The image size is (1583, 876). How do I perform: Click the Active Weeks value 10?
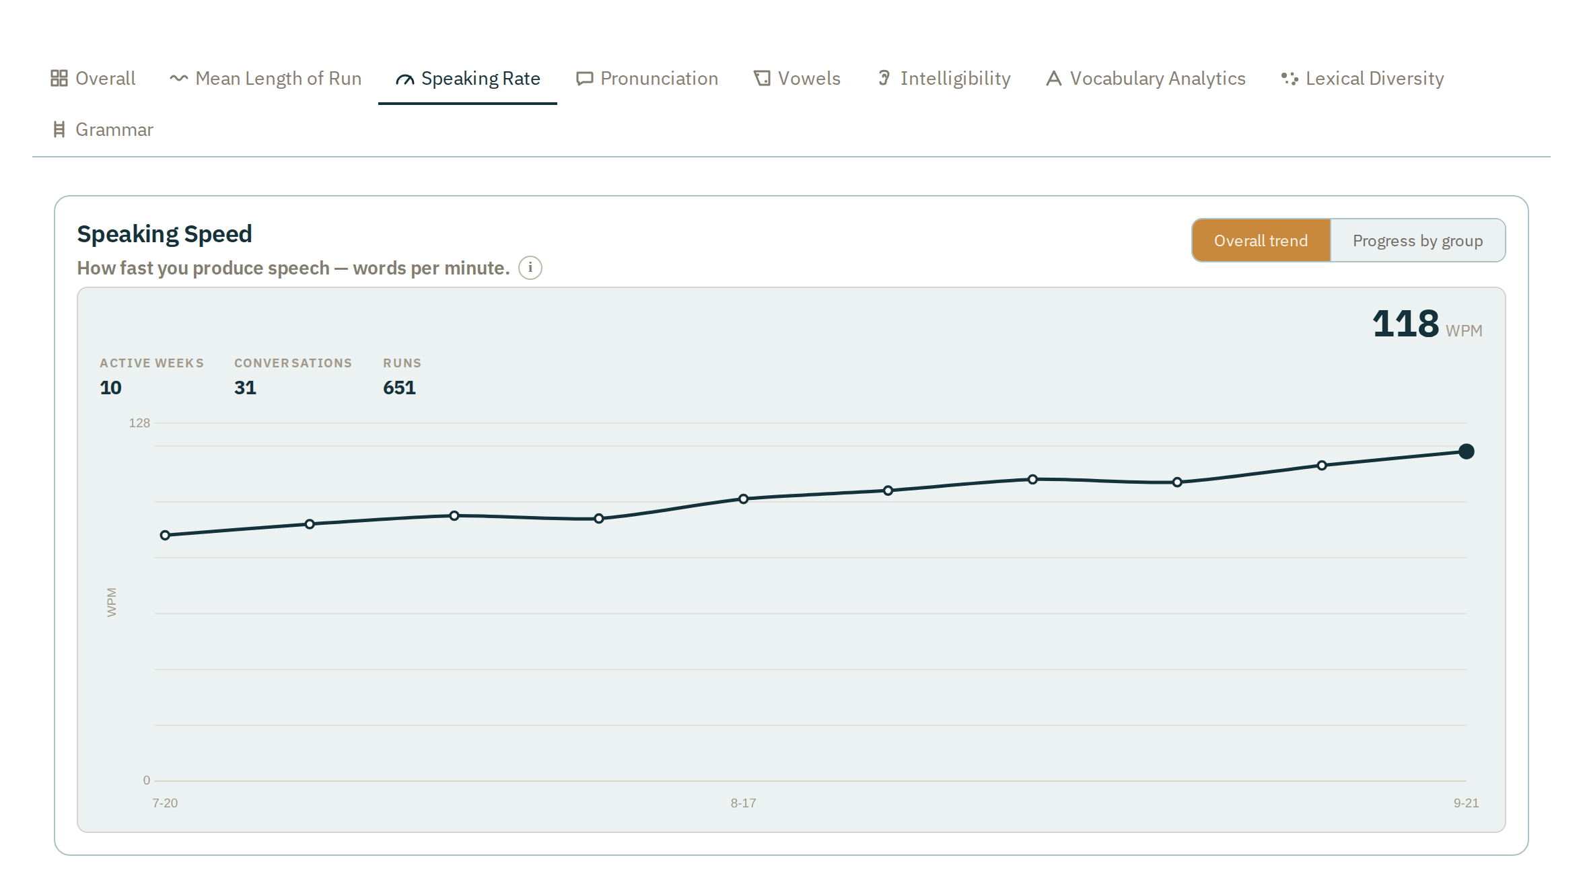111,388
